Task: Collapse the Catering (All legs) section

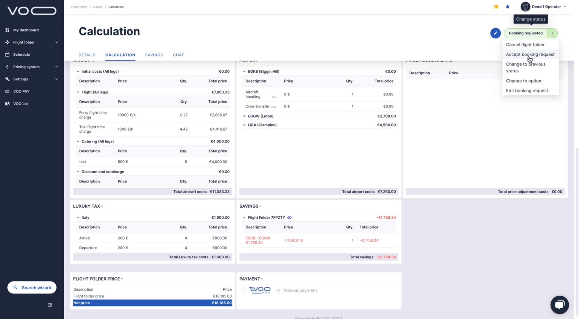Action: [x=78, y=141]
